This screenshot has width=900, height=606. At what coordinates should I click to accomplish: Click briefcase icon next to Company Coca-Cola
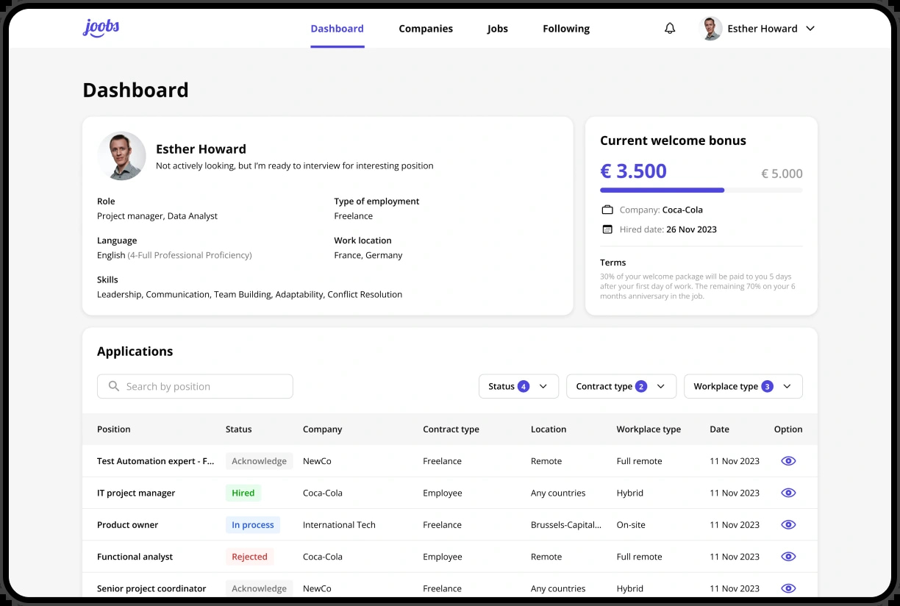(x=607, y=210)
